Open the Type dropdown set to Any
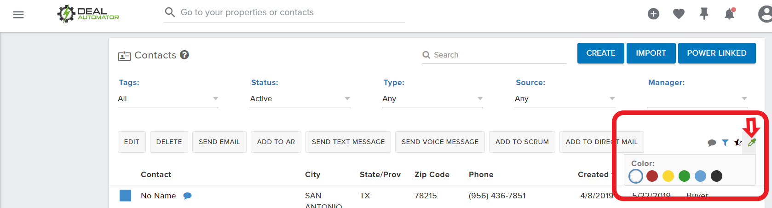 click(x=432, y=98)
